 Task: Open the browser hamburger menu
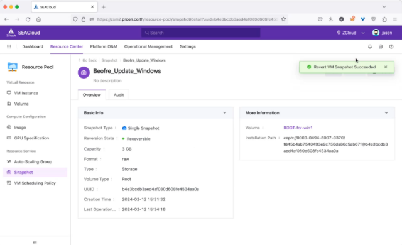(x=395, y=19)
